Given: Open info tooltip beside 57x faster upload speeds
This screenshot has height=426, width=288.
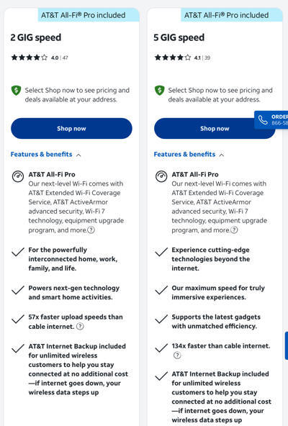Looking at the screenshot, I should [80, 326].
